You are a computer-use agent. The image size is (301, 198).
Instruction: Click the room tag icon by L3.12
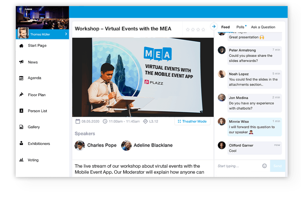pos(145,121)
